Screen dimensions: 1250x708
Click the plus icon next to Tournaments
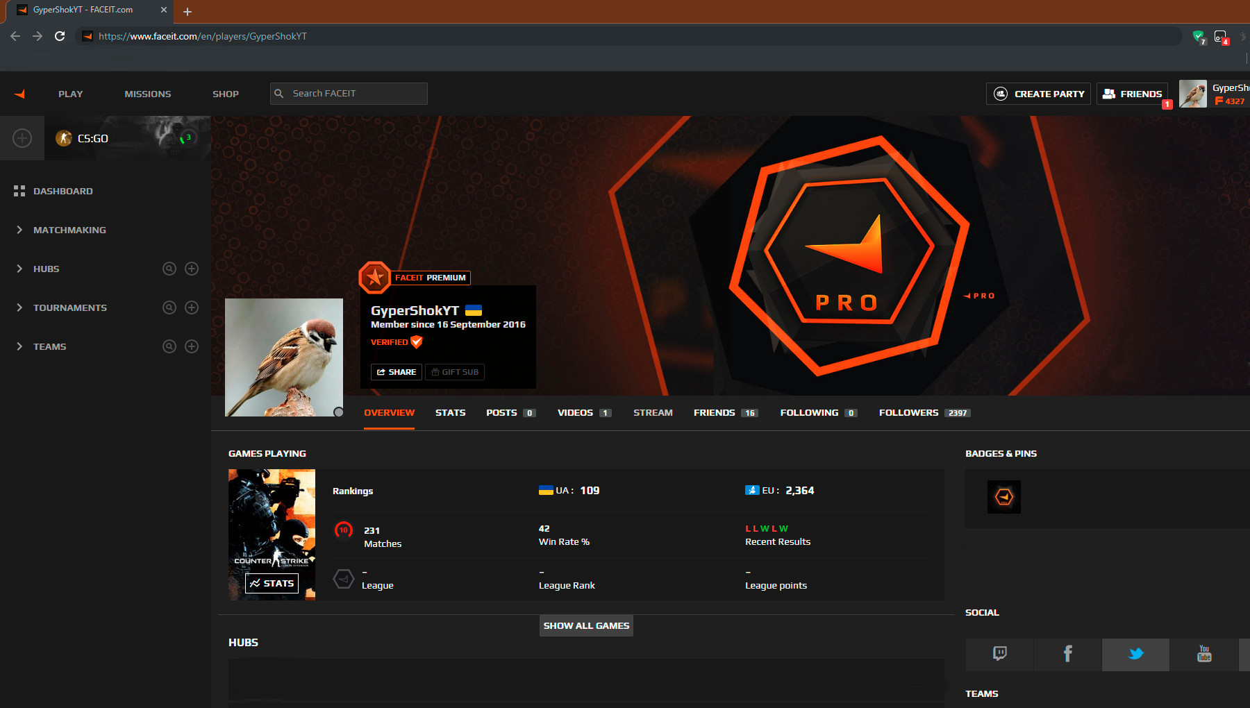pyautogui.click(x=192, y=307)
